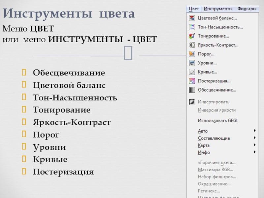This screenshot has height=198, width=264.
Task: Click the Invert icon (Инвертировать)
Action: coord(191,102)
